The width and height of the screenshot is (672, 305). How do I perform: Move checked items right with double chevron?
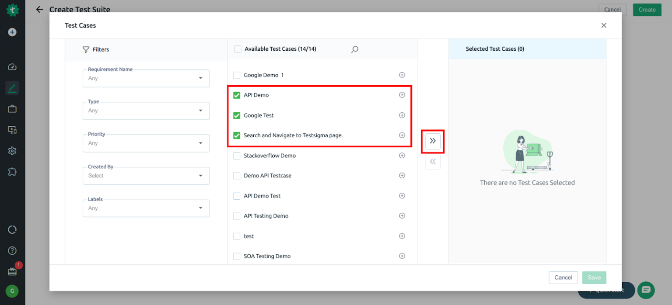click(433, 141)
